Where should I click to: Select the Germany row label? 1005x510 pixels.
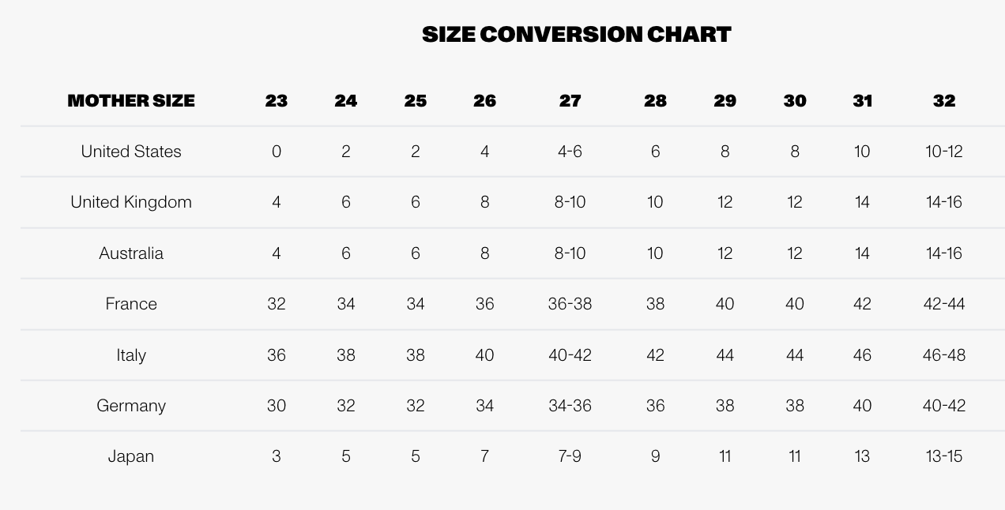click(x=131, y=406)
